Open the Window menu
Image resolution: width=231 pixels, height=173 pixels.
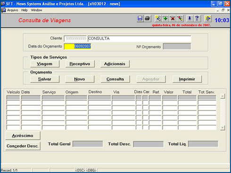click(36, 10)
